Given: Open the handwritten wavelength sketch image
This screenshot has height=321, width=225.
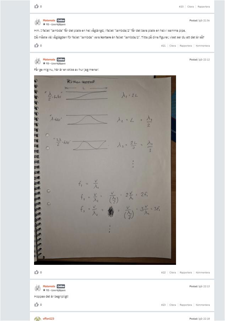Looking at the screenshot, I should point(105,170).
